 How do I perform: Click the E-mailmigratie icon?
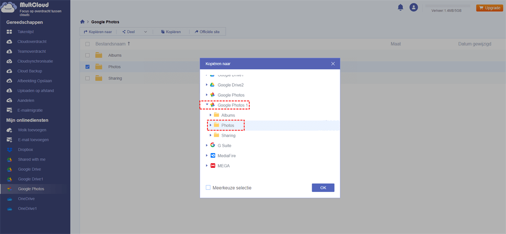pos(9,110)
